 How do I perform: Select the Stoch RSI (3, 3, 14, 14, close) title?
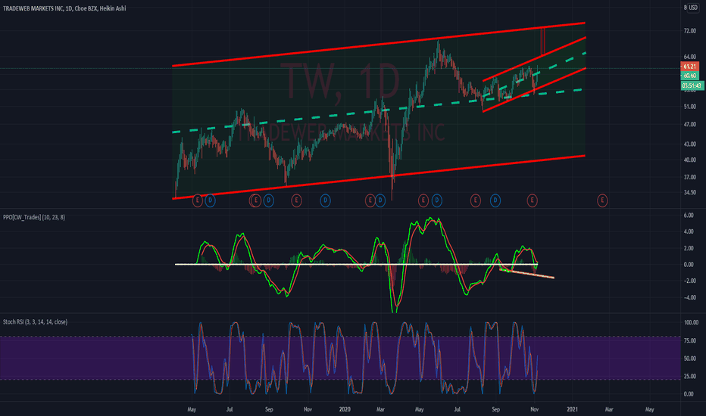point(35,322)
